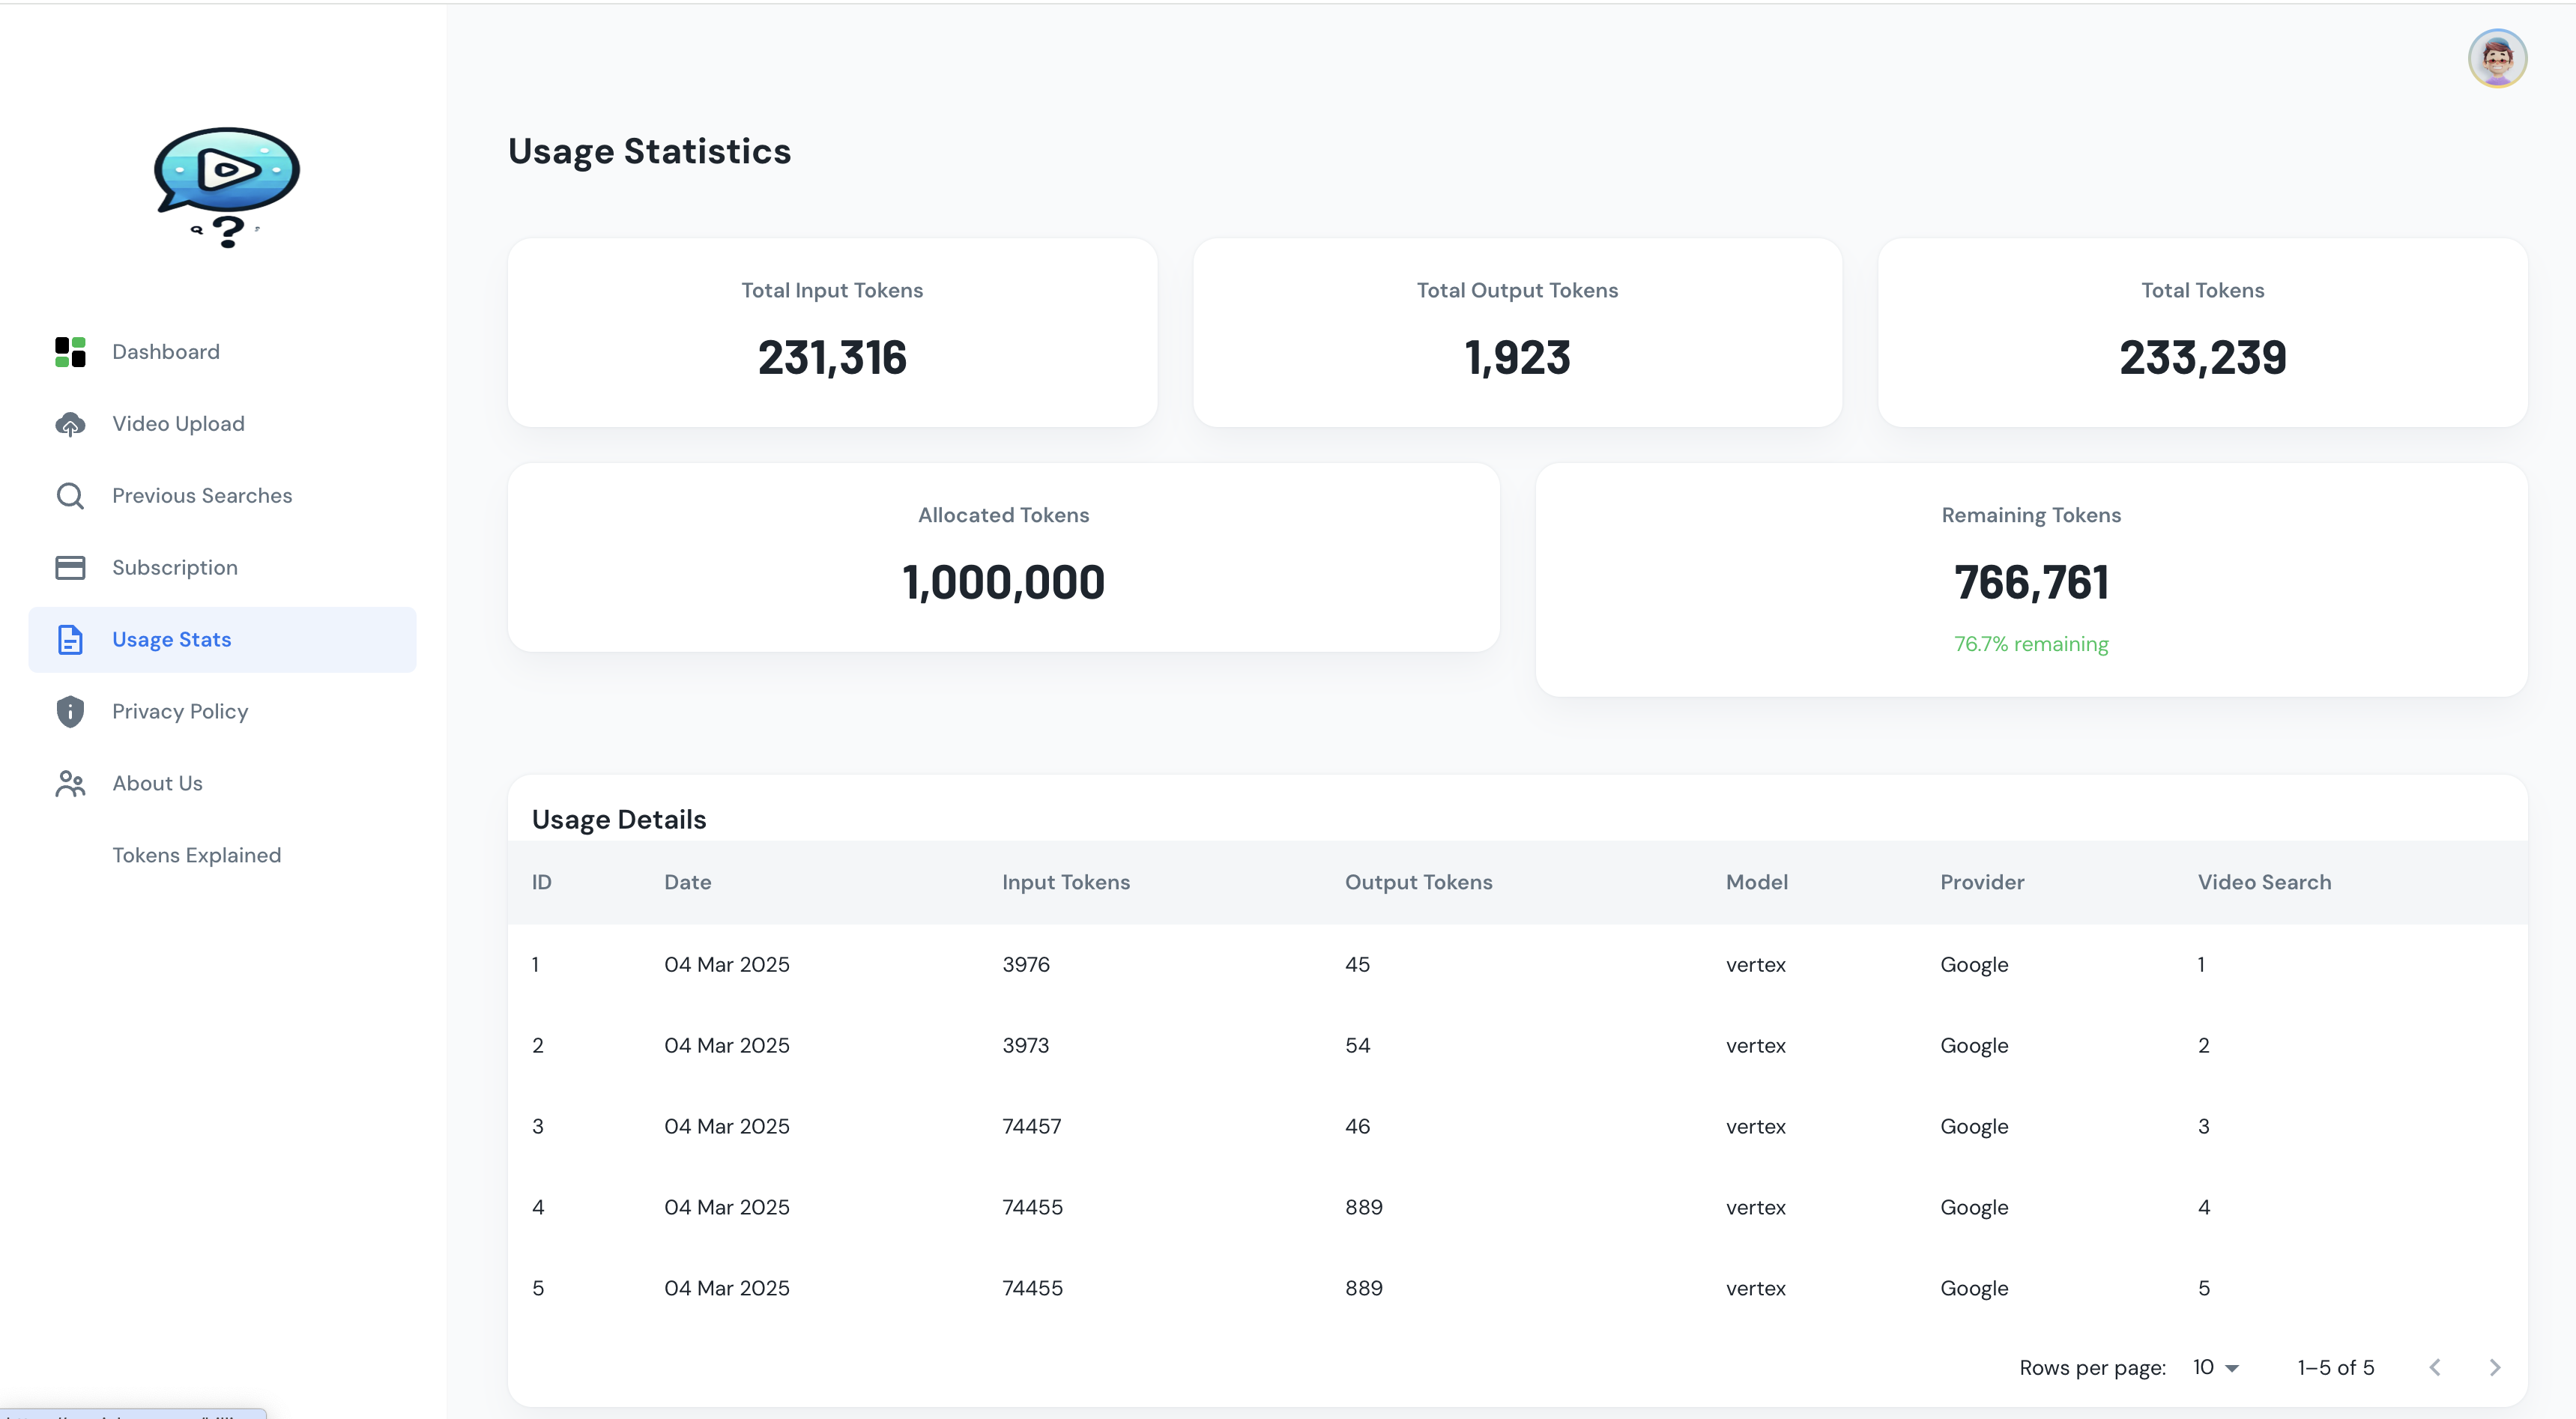Go to previous table page

coord(2435,1367)
